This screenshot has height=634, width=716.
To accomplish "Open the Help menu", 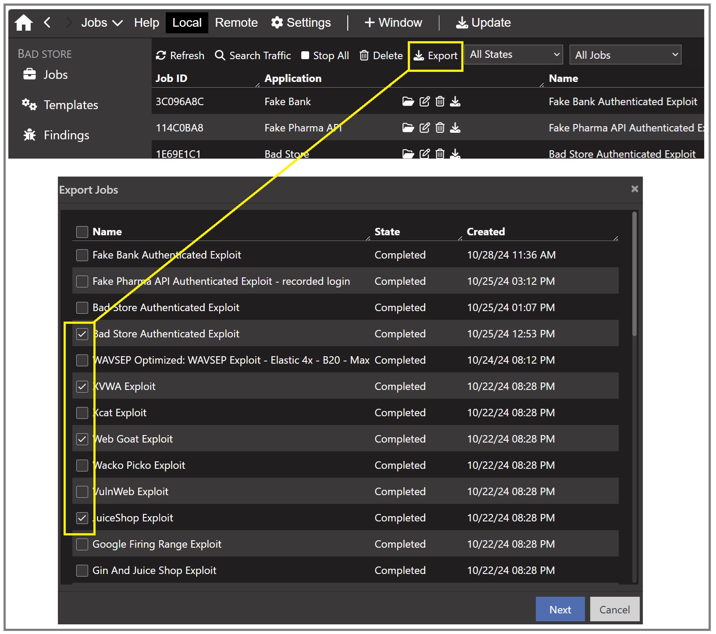I will click(146, 22).
